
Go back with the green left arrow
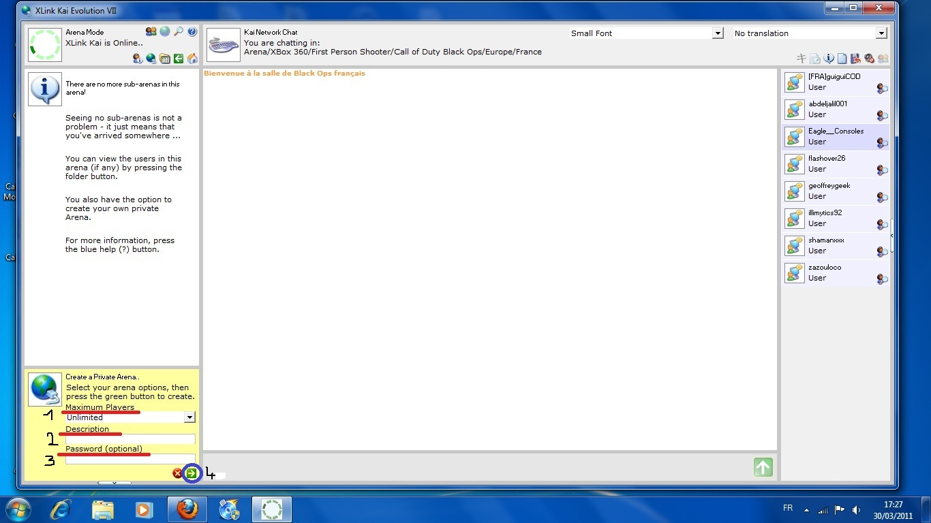coord(179,59)
